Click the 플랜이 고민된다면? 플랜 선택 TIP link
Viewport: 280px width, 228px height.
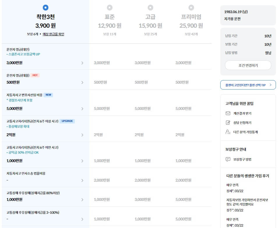(246, 85)
